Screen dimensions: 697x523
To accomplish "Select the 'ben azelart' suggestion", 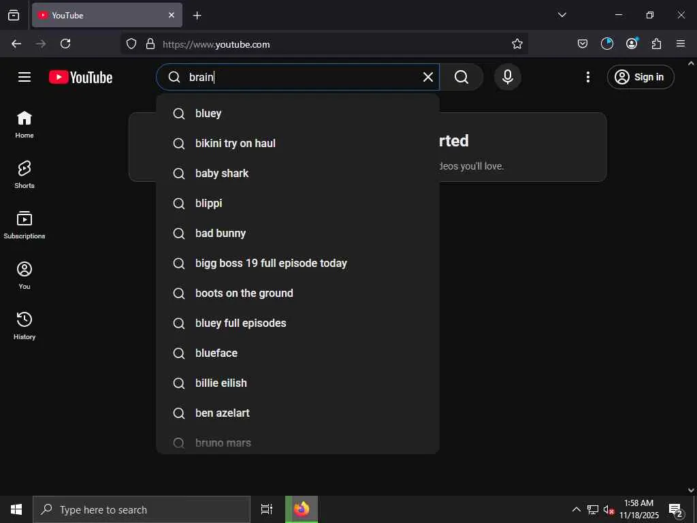I will 298,413.
